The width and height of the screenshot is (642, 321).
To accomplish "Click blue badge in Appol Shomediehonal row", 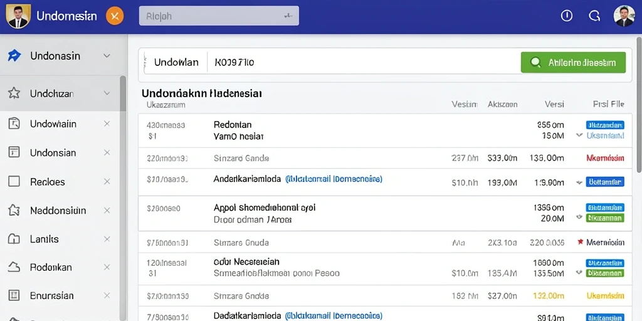I will 605,208.
